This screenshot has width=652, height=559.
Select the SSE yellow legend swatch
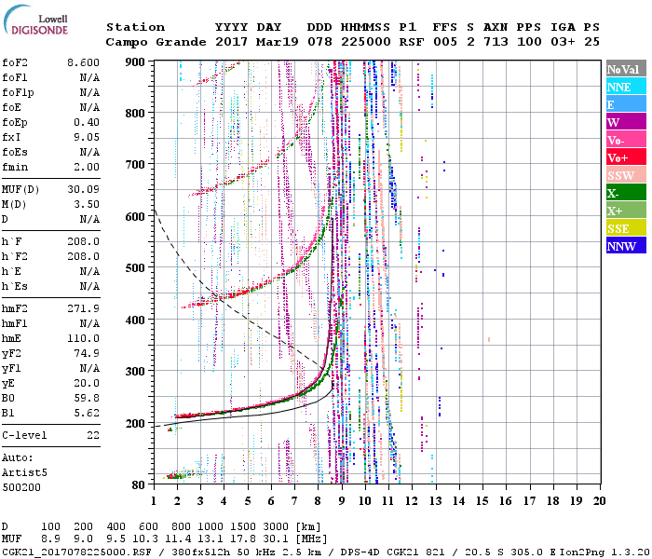(x=626, y=228)
